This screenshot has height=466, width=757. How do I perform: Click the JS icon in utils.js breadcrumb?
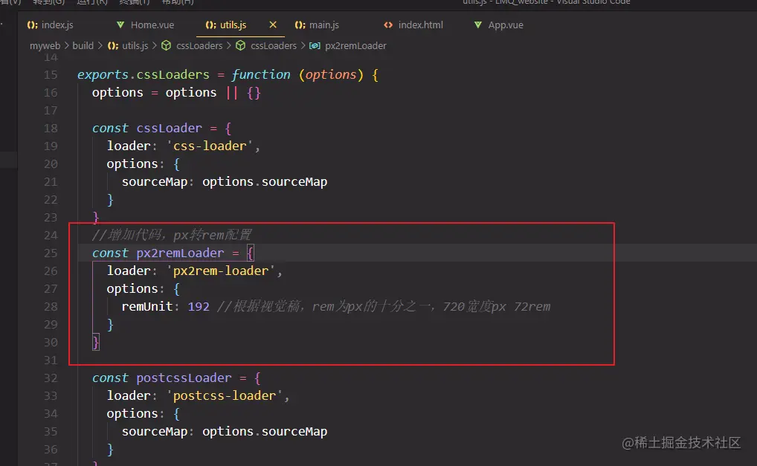(113, 45)
